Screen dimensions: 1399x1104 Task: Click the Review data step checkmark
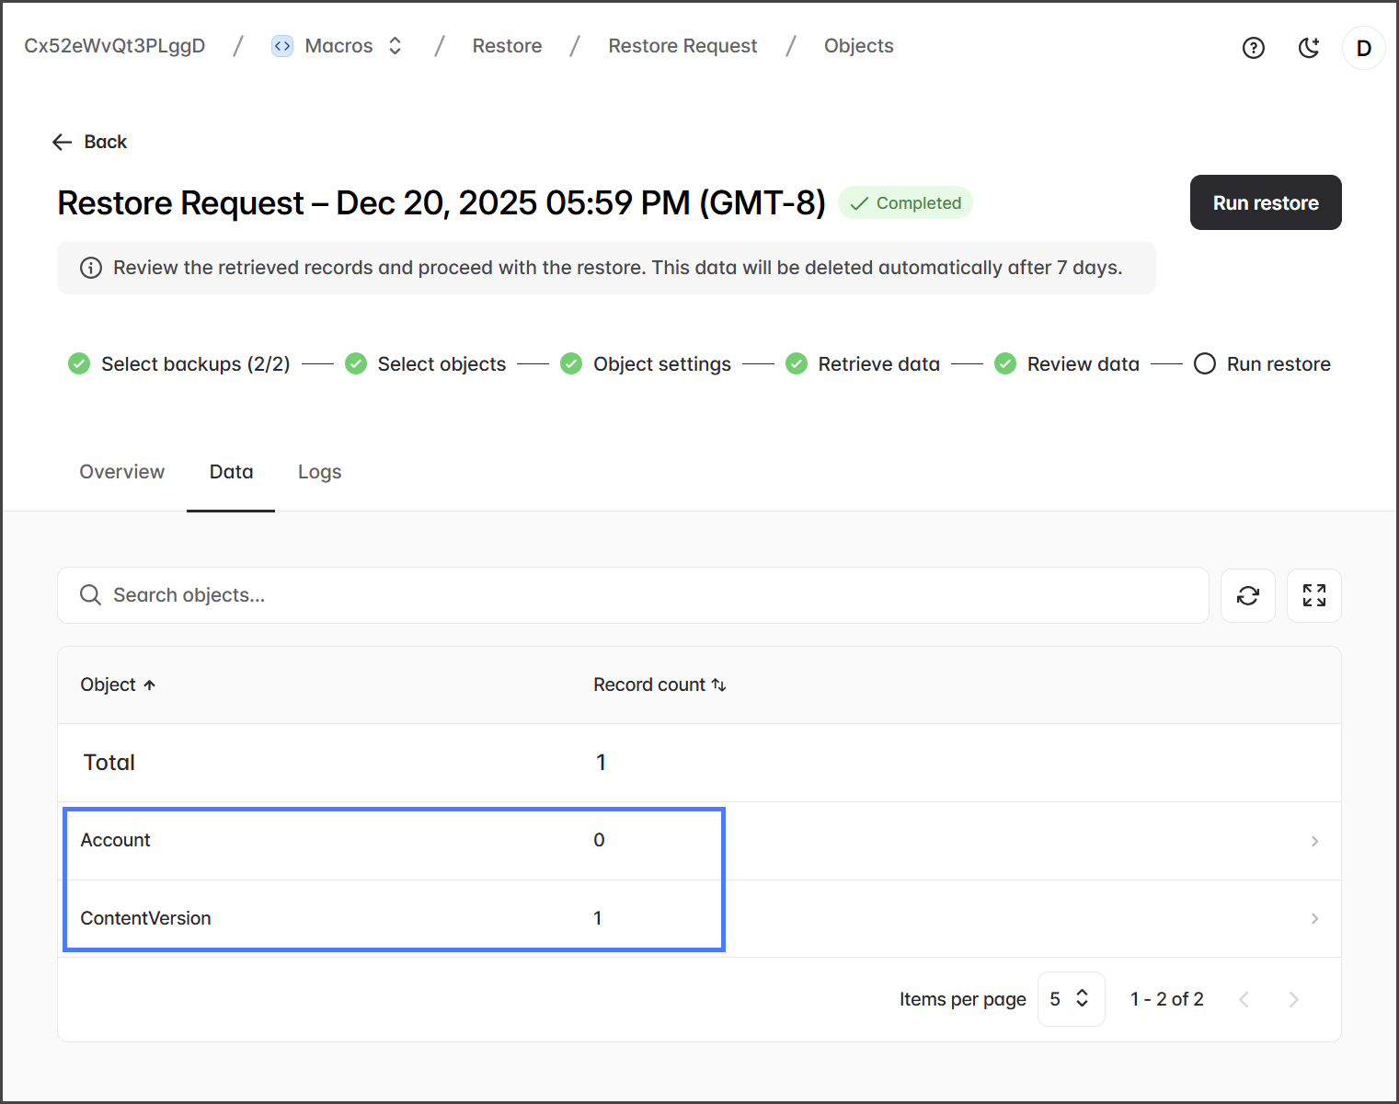[1005, 364]
